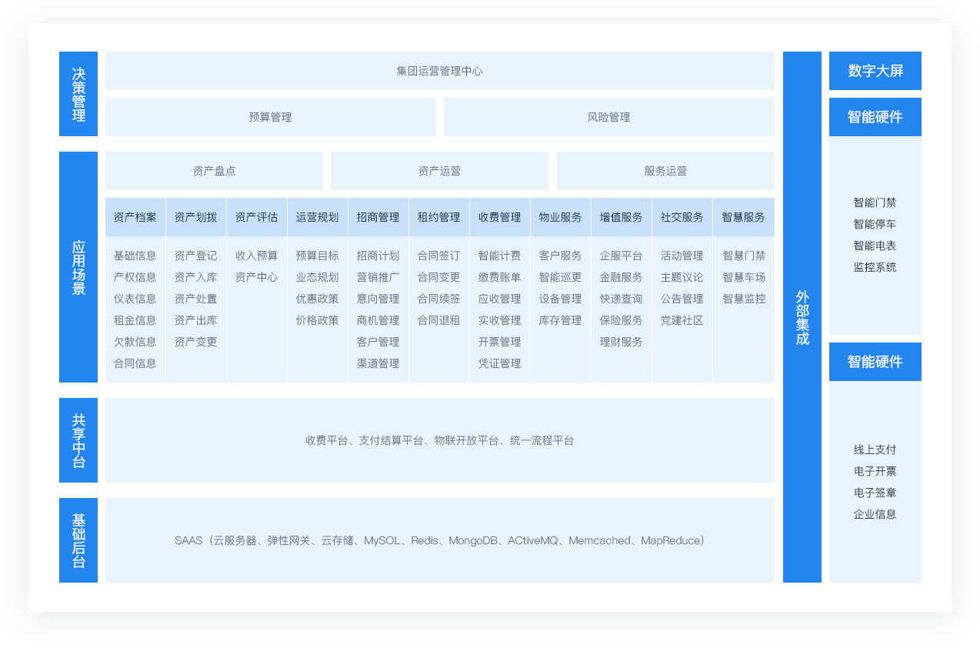Select the 收费管理 column header
This screenshot has width=980, height=645.
point(499,217)
